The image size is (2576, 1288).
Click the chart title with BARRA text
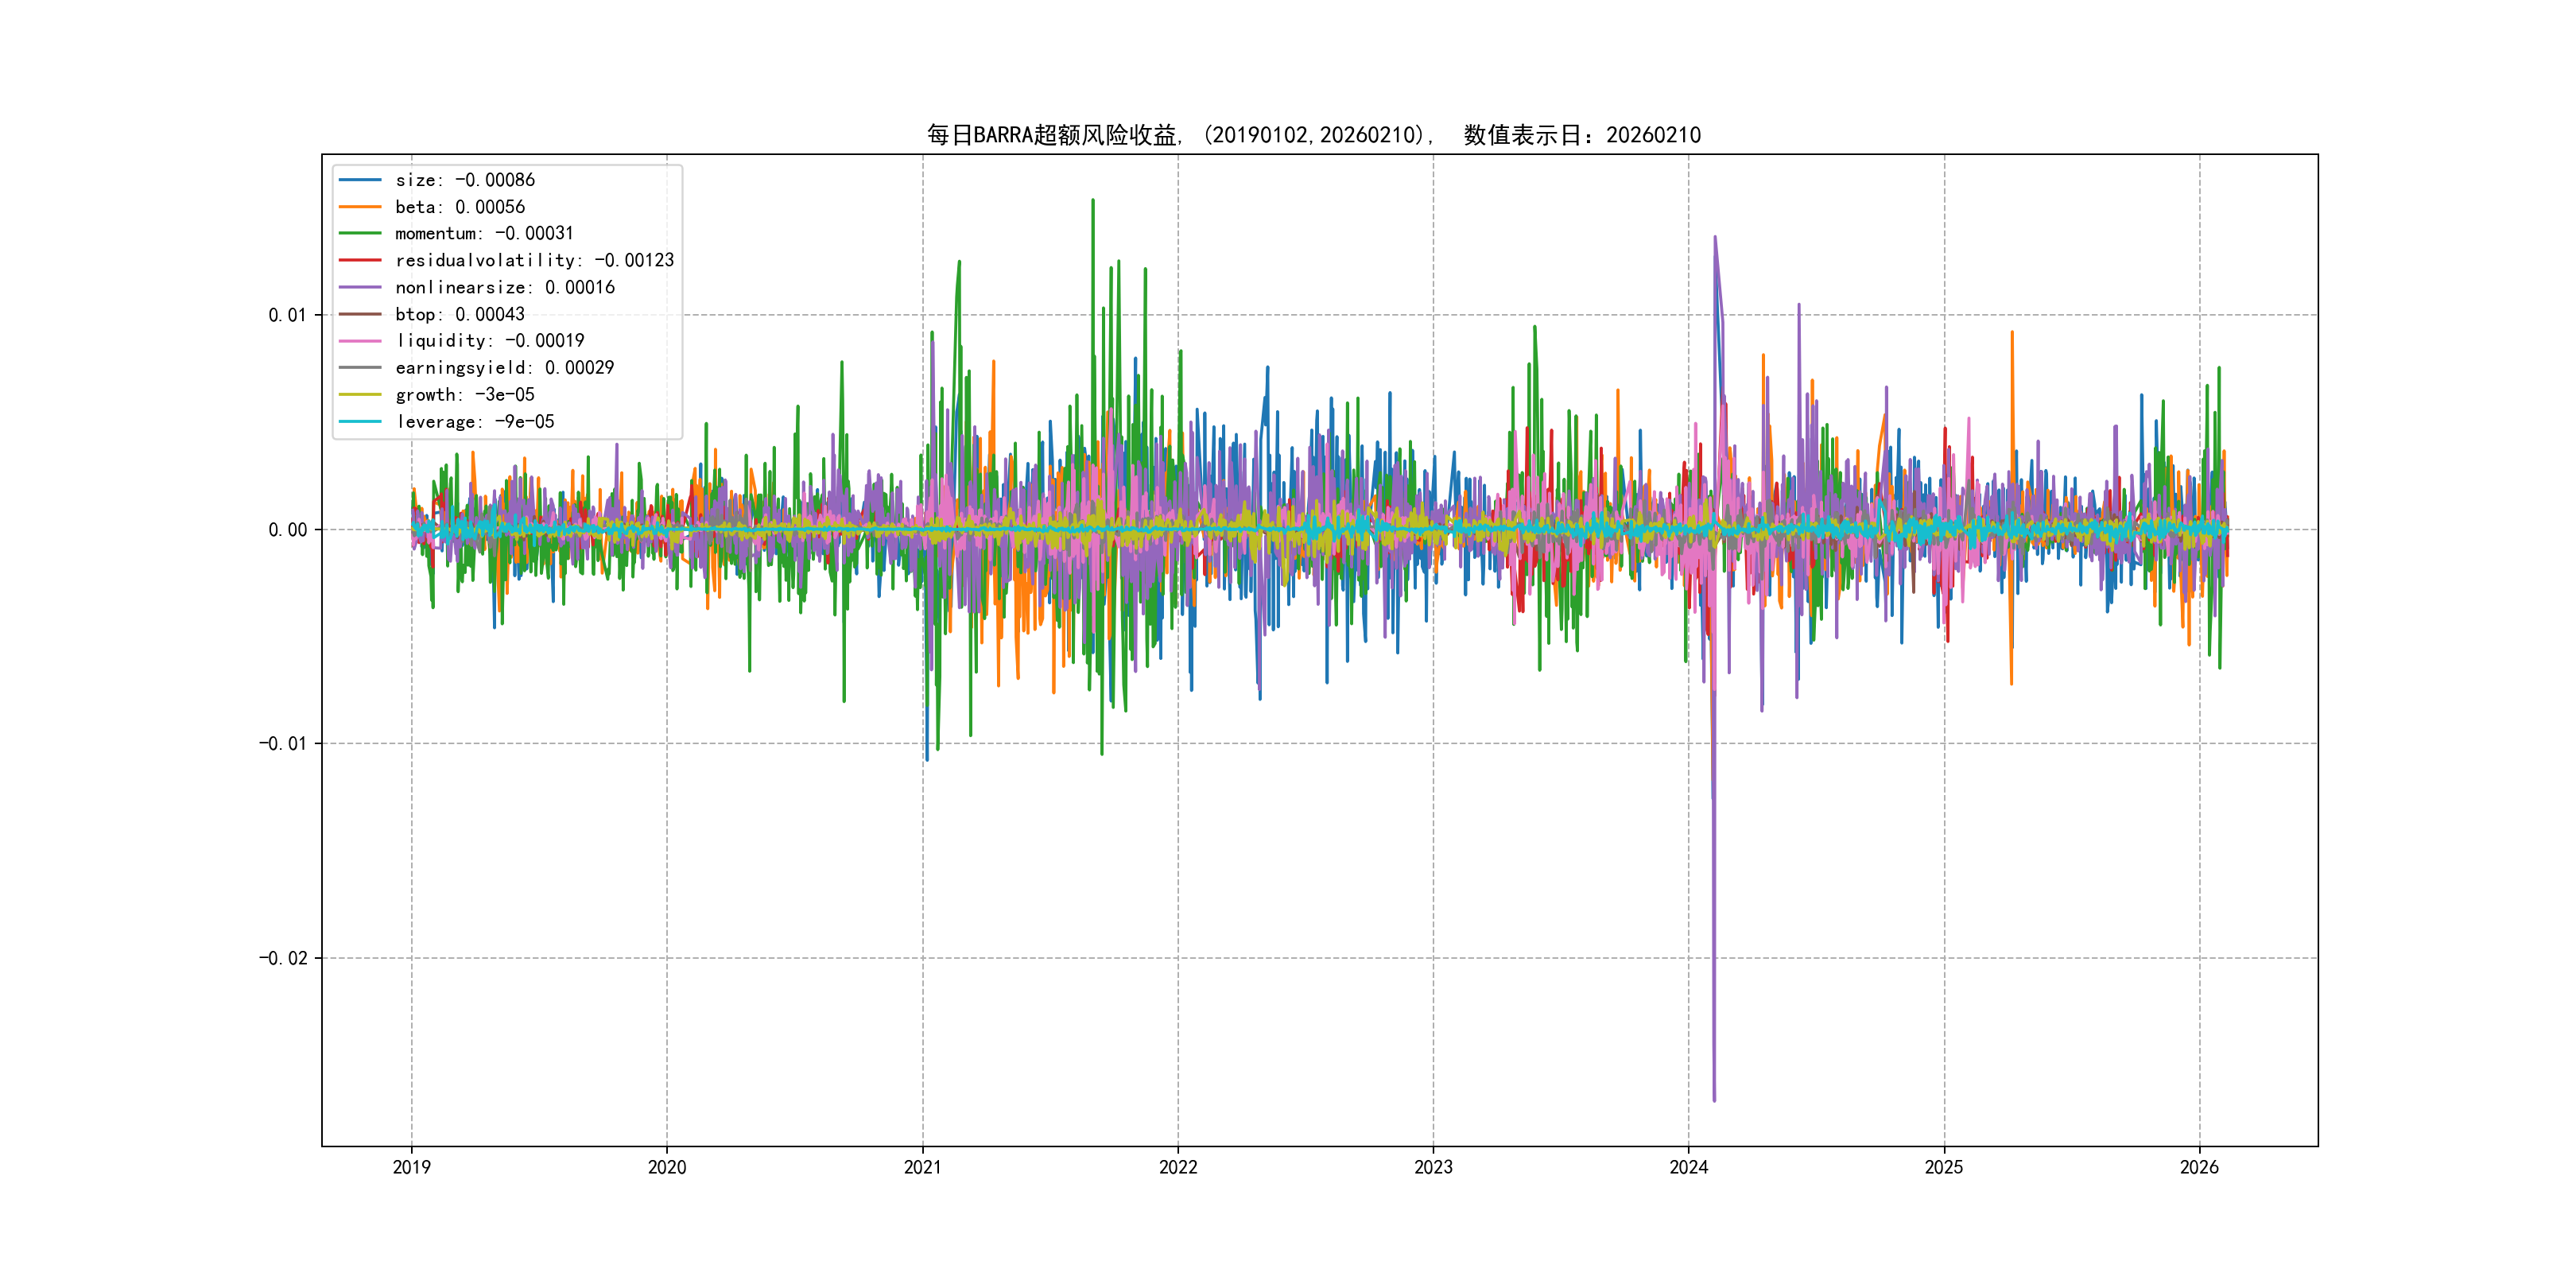[x=1313, y=135]
